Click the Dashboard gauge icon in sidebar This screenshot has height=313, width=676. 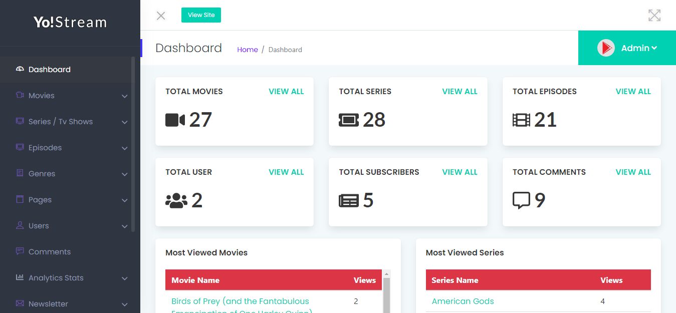tap(20, 69)
